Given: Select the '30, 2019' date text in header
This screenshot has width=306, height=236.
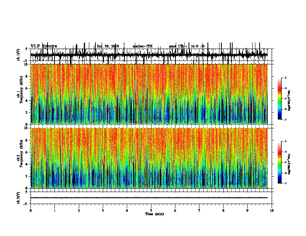Looking at the screenshot, I should 112,46.
